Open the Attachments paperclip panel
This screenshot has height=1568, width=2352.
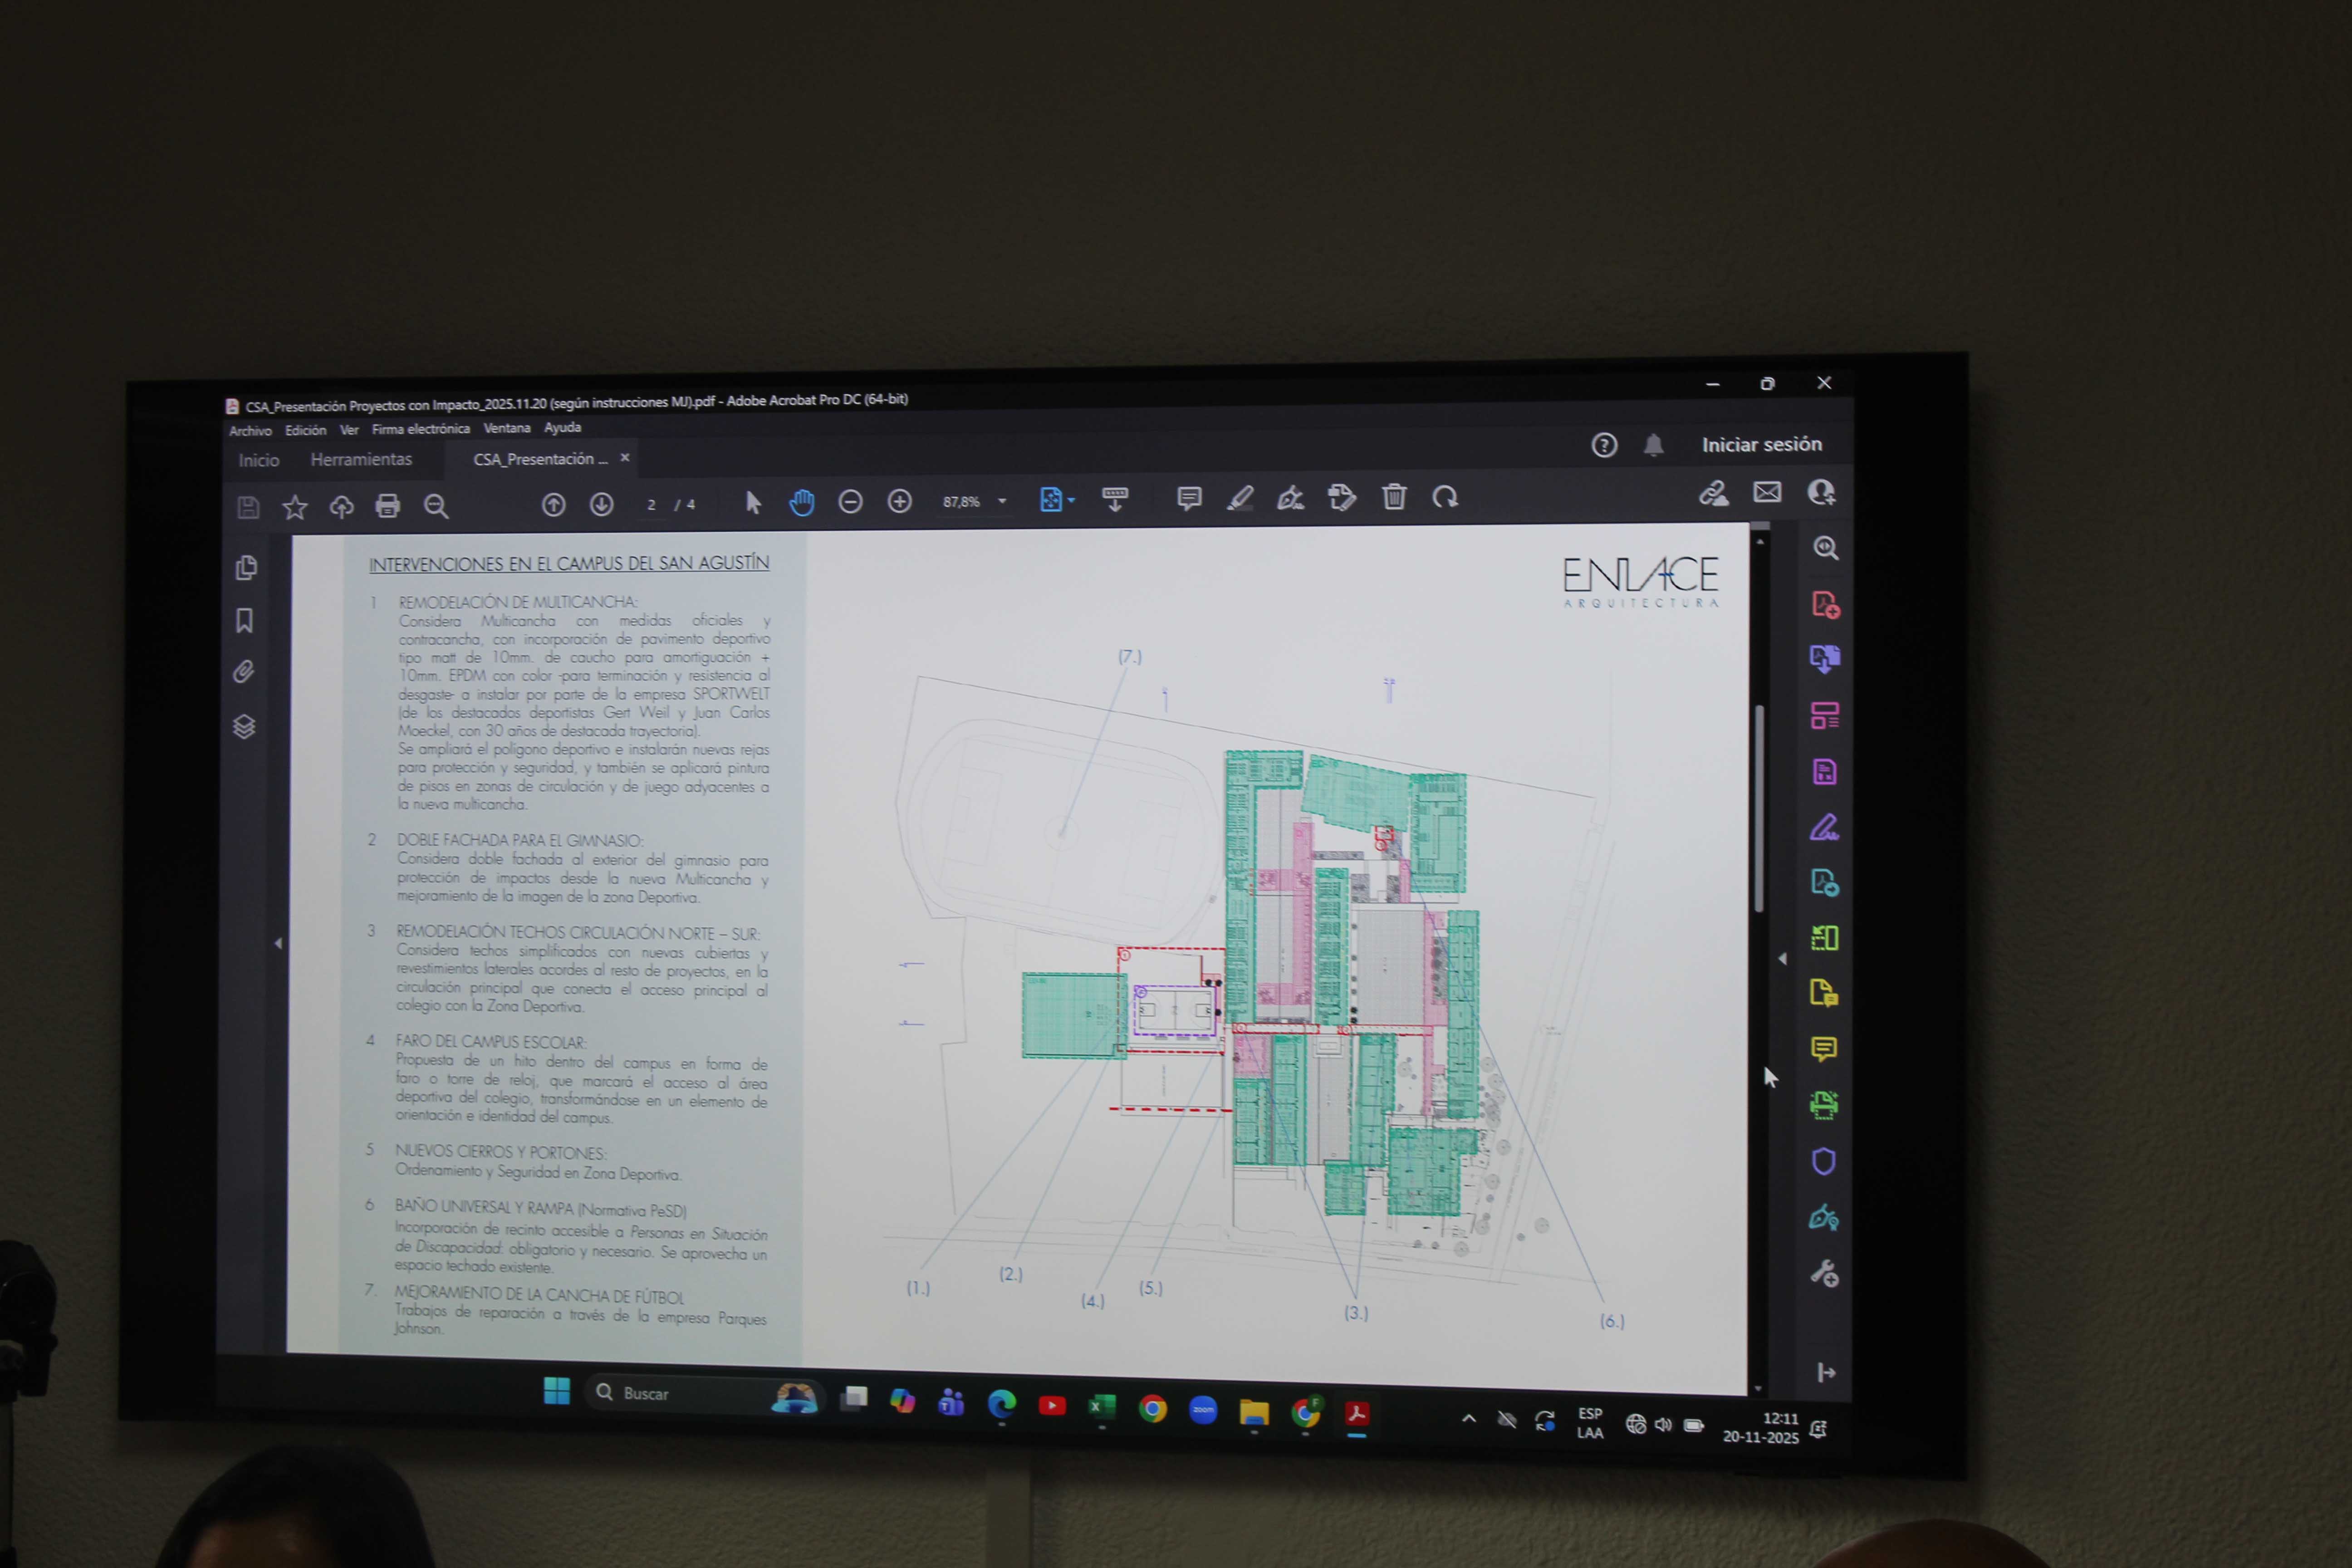coord(244,672)
